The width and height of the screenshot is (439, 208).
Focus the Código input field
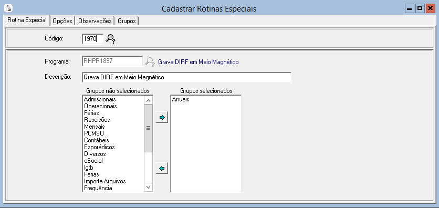[92, 39]
